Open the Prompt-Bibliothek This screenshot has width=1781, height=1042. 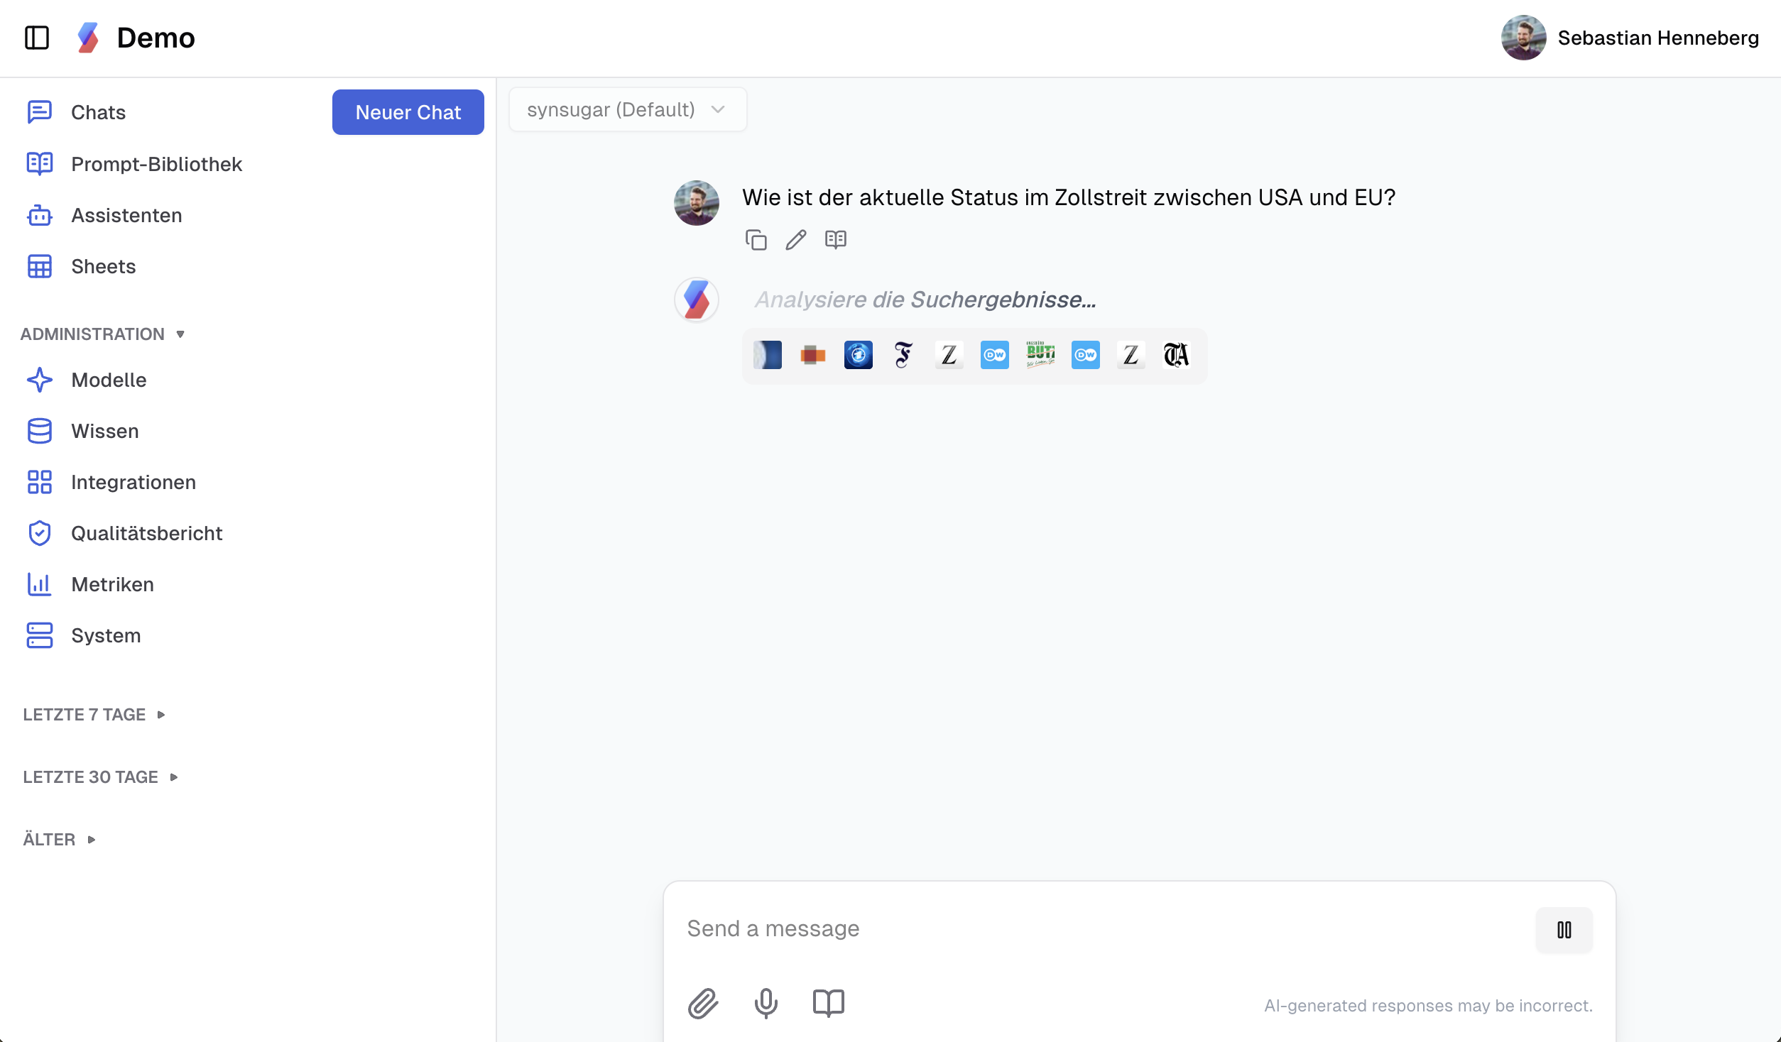point(156,163)
